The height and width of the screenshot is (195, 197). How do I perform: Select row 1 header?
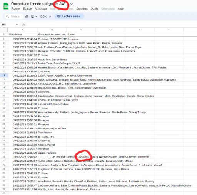point(4,34)
